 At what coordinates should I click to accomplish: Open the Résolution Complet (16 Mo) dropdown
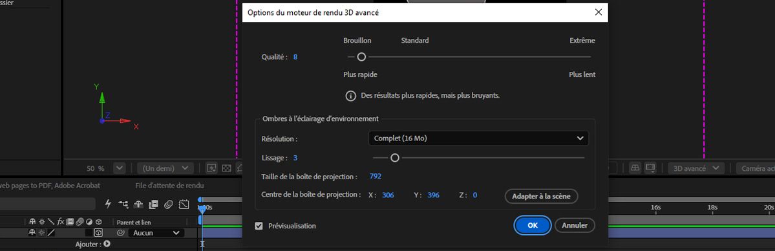click(x=478, y=138)
